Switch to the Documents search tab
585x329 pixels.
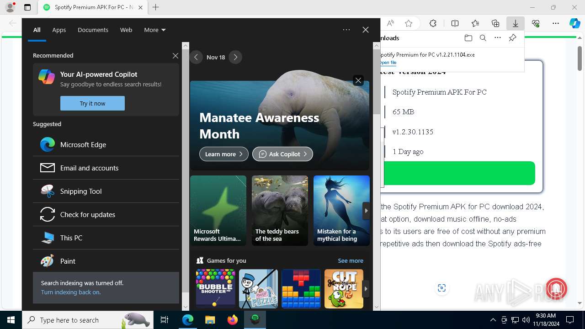click(93, 30)
